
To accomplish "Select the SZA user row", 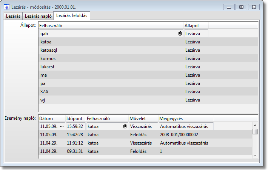I will point(148,92).
